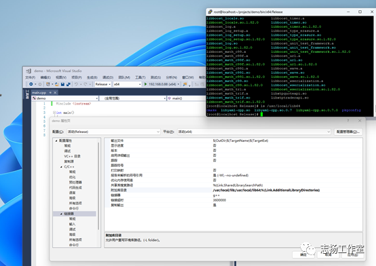Open the 编辑(E) menu
The width and height of the screenshot is (376, 266).
tap(45, 77)
